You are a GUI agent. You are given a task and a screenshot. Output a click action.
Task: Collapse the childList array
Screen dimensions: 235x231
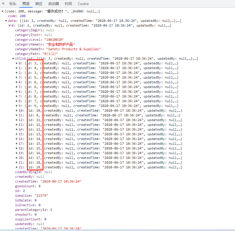[x=13, y=58]
